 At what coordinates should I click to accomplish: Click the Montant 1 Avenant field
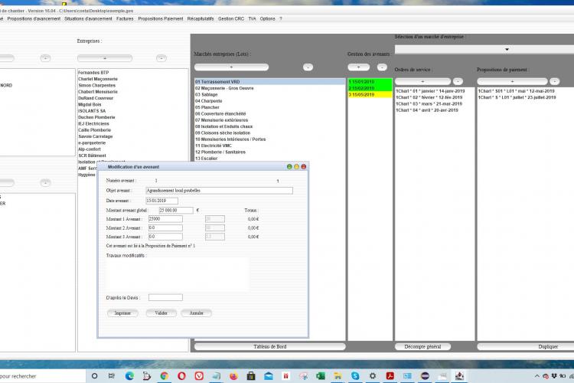tap(165, 219)
